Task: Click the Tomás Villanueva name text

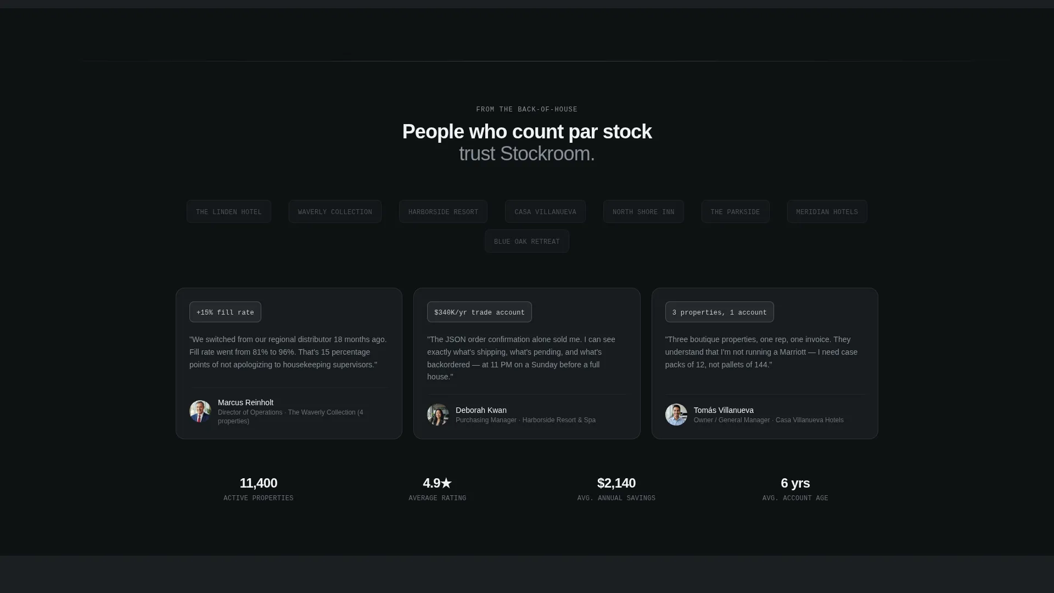Action: tap(724, 410)
